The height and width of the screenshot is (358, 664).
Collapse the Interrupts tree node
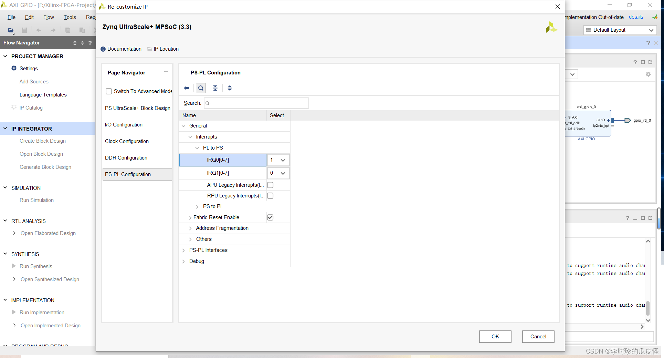pyautogui.click(x=190, y=137)
